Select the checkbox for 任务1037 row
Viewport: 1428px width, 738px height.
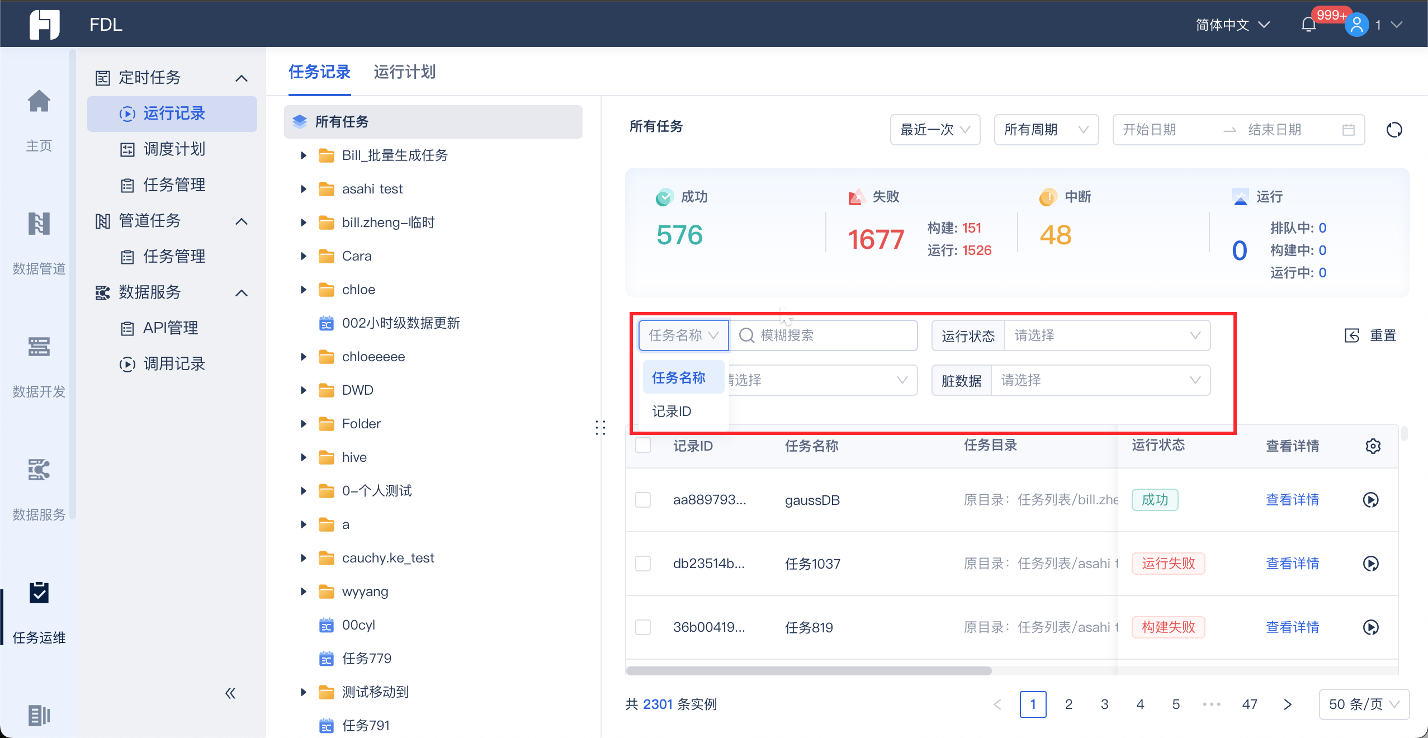643,564
